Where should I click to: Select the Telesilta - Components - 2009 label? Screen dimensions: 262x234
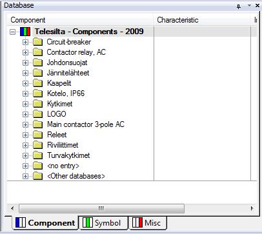point(89,32)
